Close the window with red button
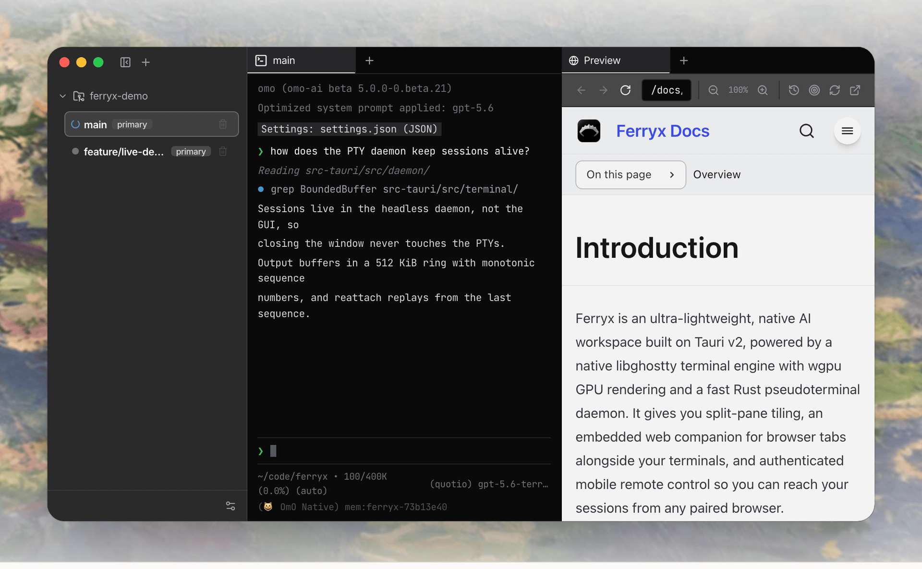 pos(64,62)
